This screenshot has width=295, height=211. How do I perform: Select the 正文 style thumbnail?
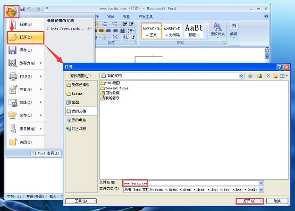(151, 31)
